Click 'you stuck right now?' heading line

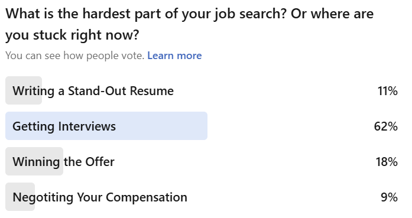pyautogui.click(x=72, y=35)
